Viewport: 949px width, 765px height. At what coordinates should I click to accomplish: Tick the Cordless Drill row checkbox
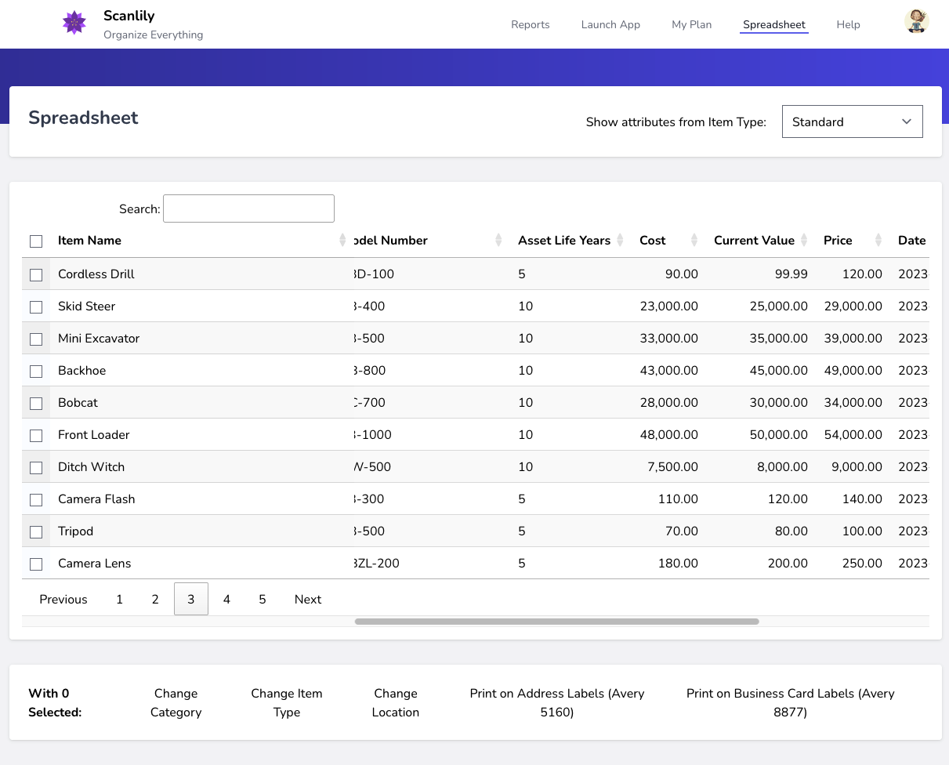(x=36, y=275)
